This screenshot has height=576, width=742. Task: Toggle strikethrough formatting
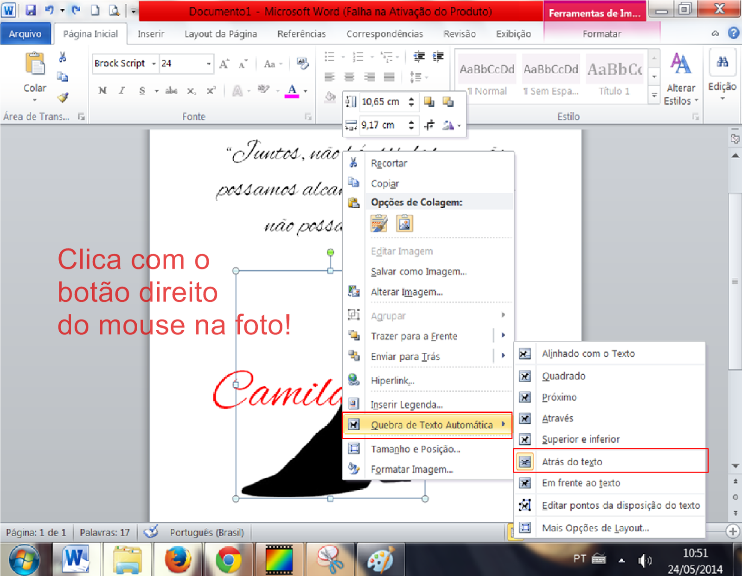click(171, 91)
